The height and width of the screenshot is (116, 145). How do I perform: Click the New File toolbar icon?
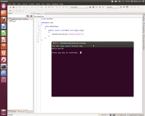[10, 7]
